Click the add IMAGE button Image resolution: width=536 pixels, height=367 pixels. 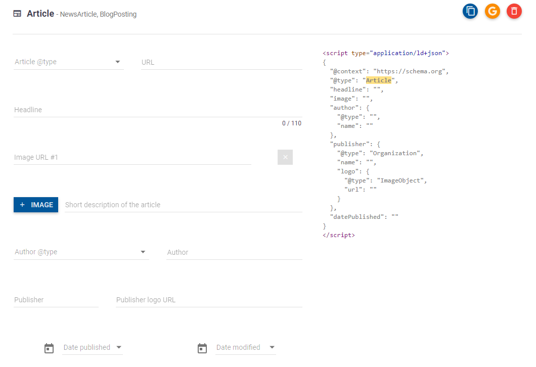tap(36, 205)
